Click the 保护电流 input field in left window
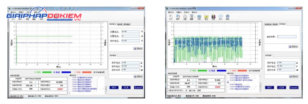308x104 pixels. point(131,63)
